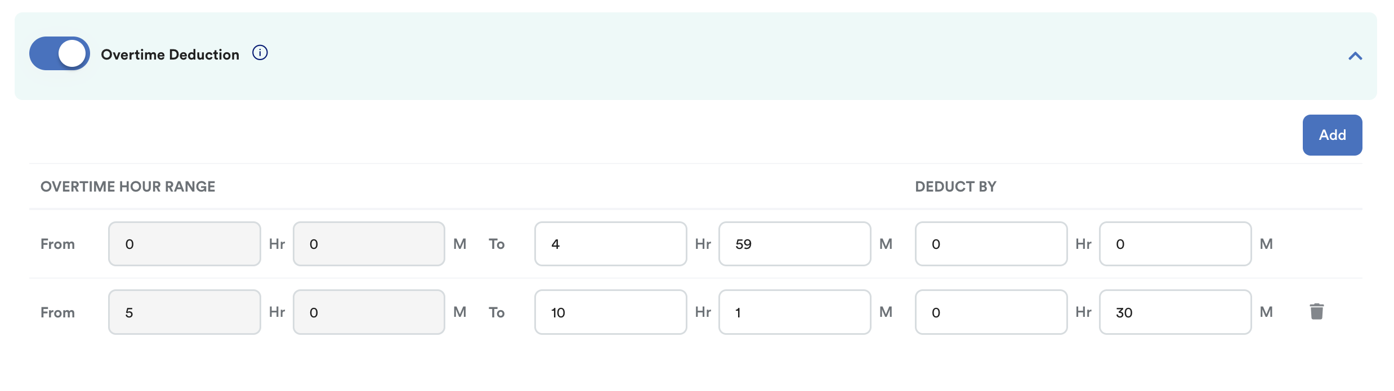
Task: Delete the second overtime range row
Action: pyautogui.click(x=1316, y=311)
